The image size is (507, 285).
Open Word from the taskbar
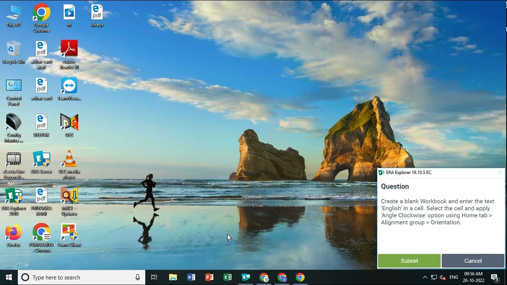coord(191,277)
